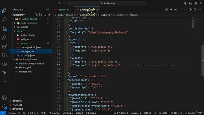This screenshot has width=204, height=115.
Task: Click New Folder icon in JOBBERAPP header
Action: 40,15
